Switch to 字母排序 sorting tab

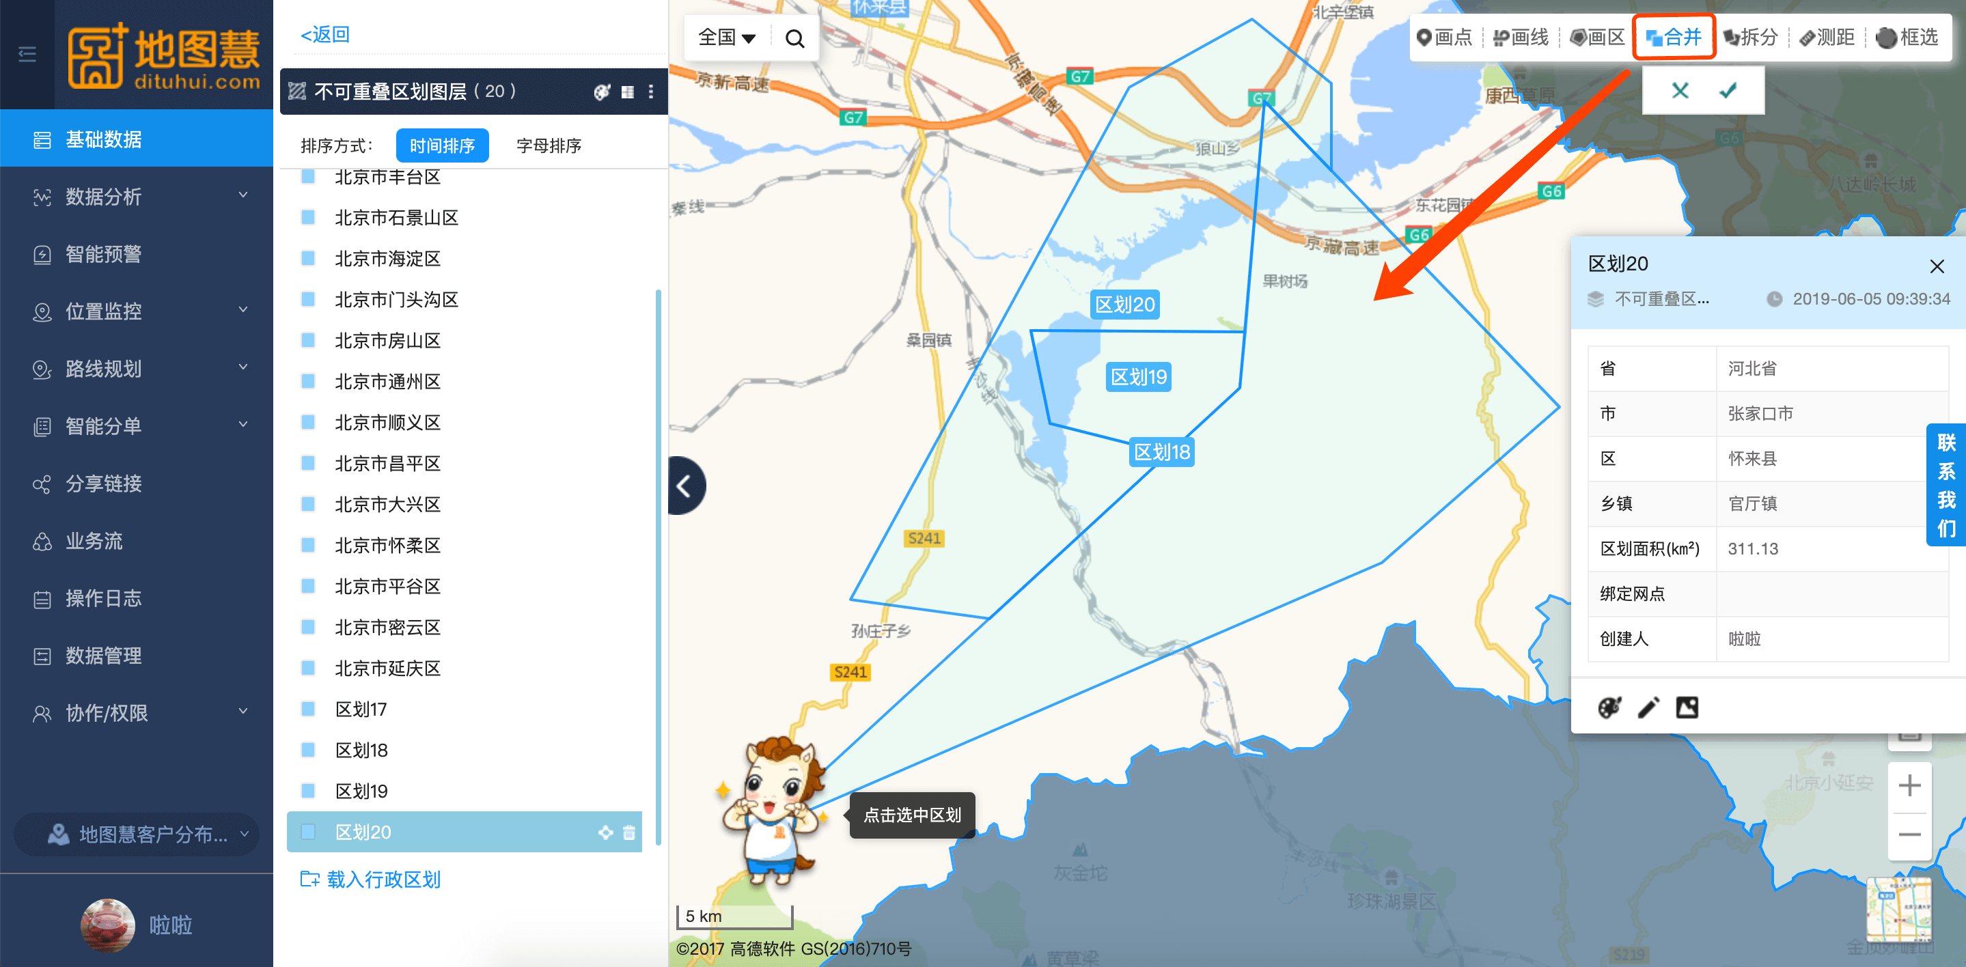pyautogui.click(x=549, y=145)
